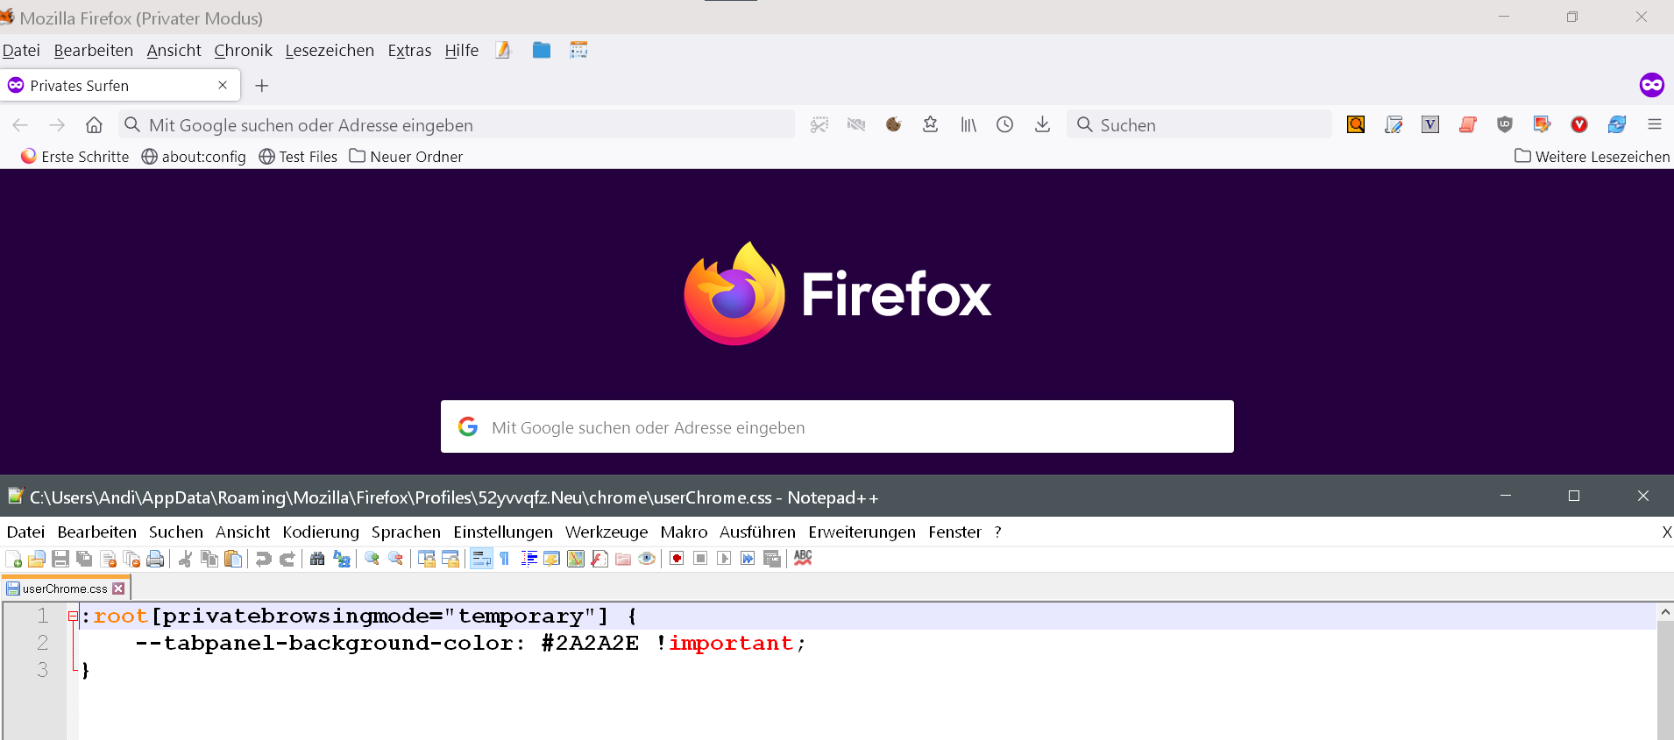Open the Extras menu in Firefox
This screenshot has width=1674, height=740.
[x=409, y=51]
